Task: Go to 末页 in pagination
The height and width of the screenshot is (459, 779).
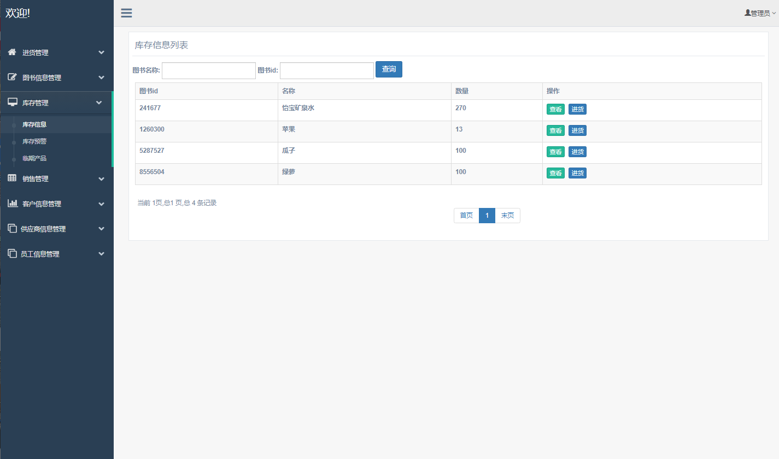Action: point(507,216)
